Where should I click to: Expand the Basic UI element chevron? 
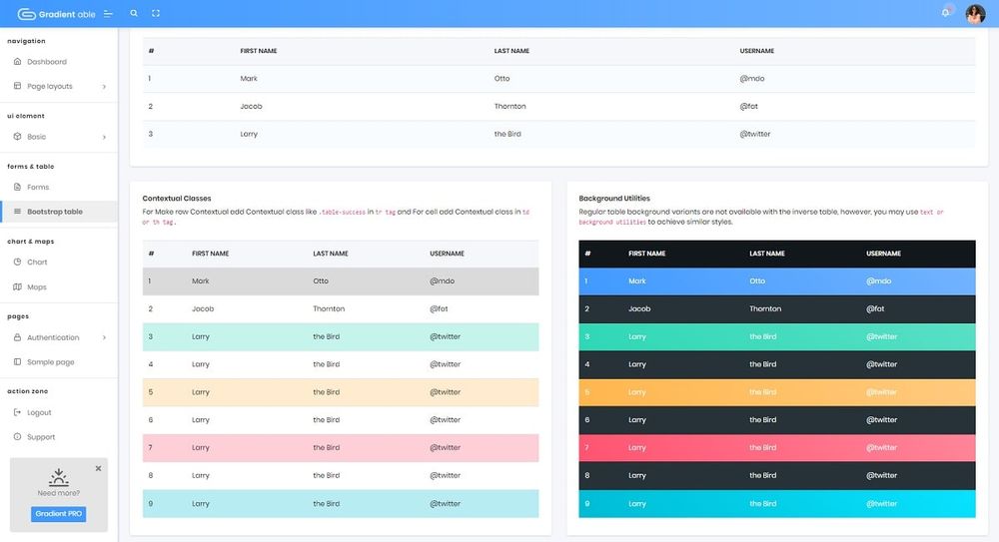[x=104, y=137]
